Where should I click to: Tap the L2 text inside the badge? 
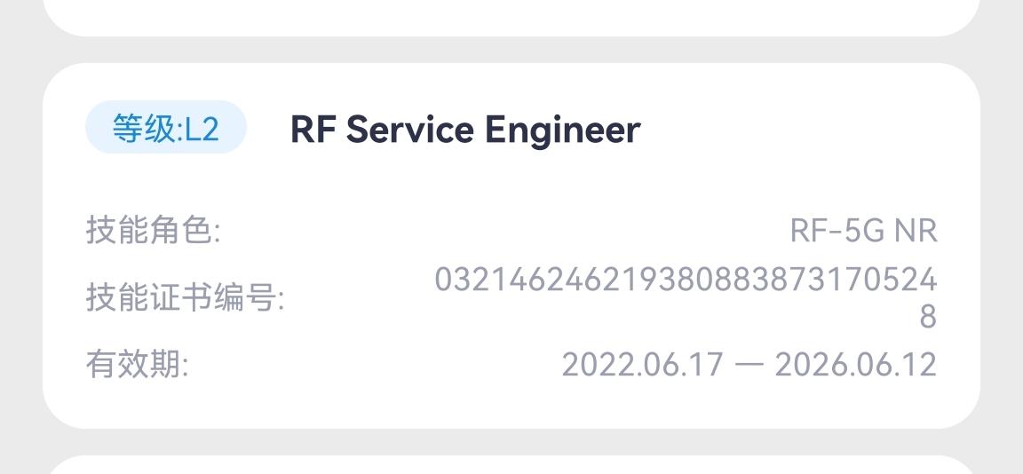pyautogui.click(x=202, y=130)
